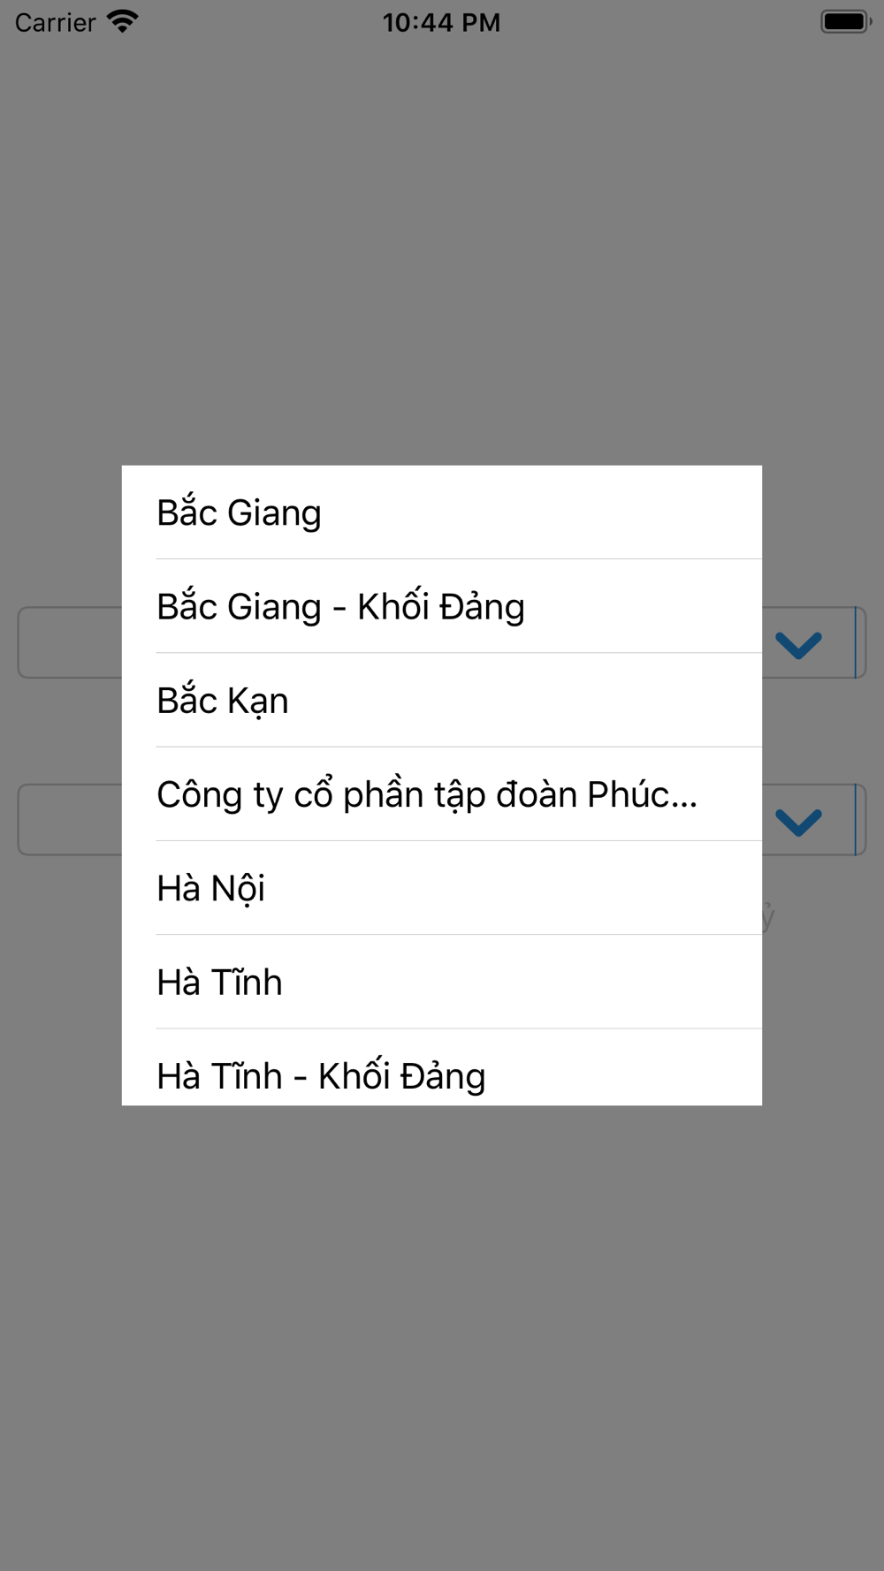Tap blue divider line at upper dropdown's edge

point(856,642)
